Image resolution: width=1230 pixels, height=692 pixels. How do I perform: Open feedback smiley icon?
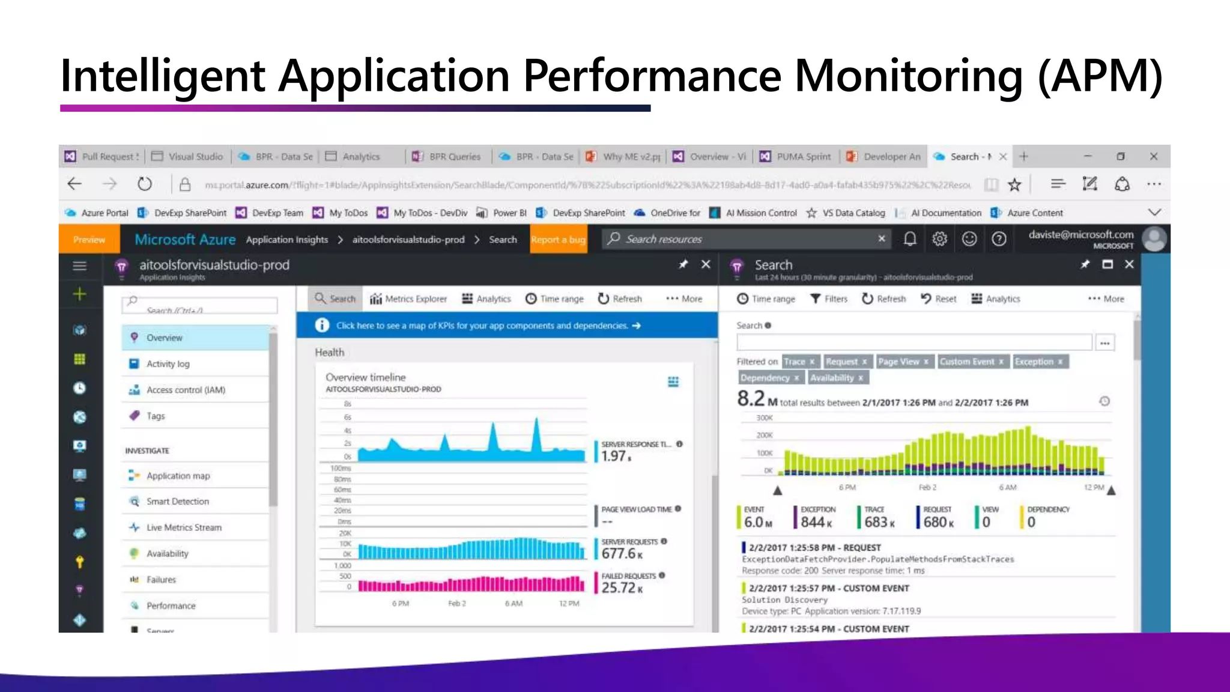coord(969,239)
